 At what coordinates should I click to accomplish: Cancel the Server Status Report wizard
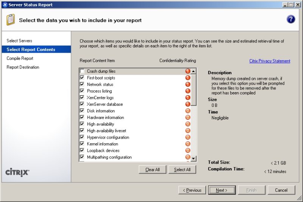coord(281,190)
